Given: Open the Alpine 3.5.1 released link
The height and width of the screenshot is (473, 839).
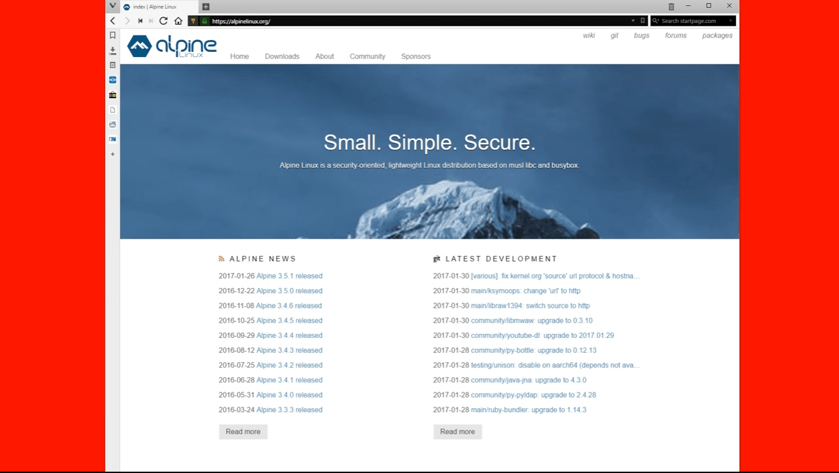Looking at the screenshot, I should click(289, 276).
